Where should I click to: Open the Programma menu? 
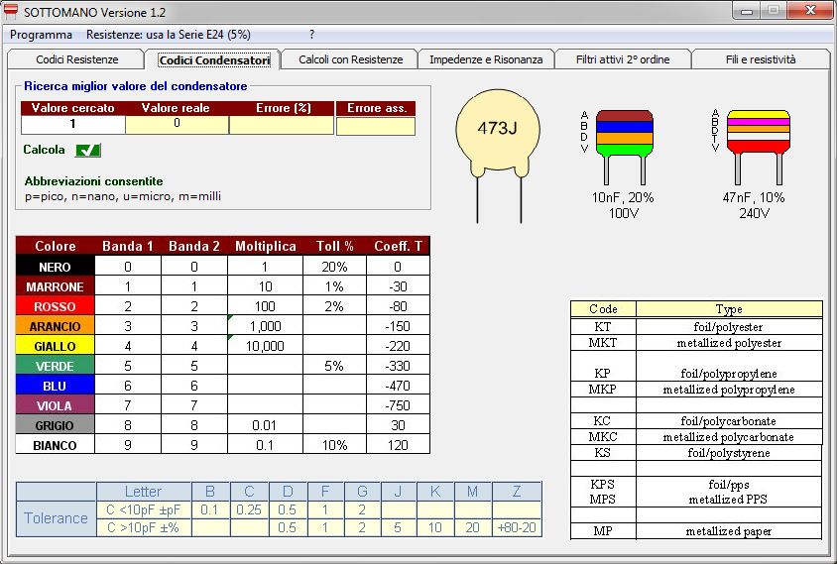point(41,34)
